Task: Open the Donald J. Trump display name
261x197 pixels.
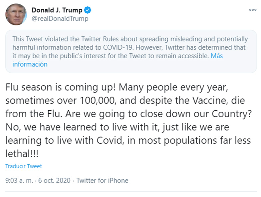Action: (x=57, y=10)
